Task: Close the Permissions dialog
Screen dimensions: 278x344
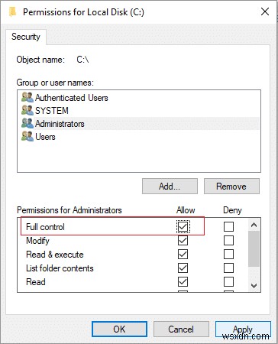Action: pyautogui.click(x=265, y=11)
